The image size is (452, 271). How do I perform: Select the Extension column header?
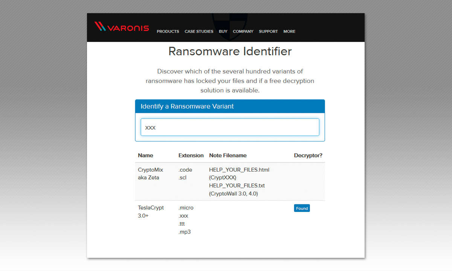tap(191, 155)
